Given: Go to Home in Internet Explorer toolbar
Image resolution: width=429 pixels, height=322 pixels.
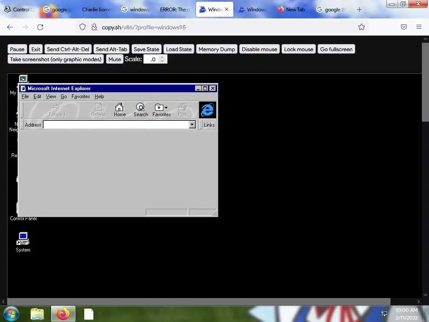Looking at the screenshot, I should (120, 110).
